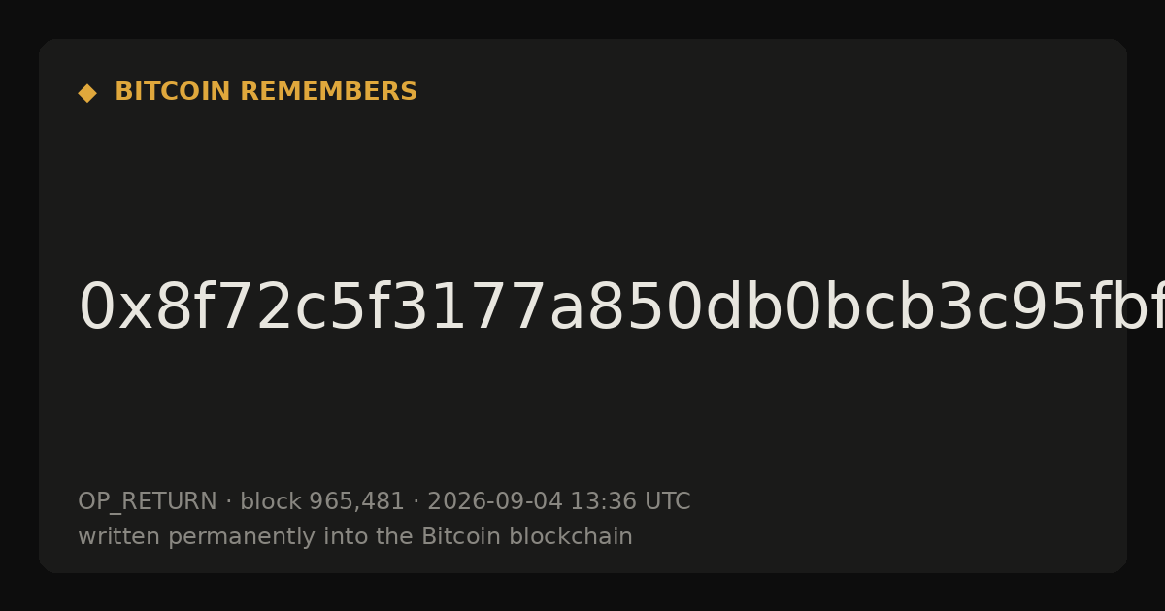Click the word written in the footer
1165x611 pixels.
[x=119, y=536]
